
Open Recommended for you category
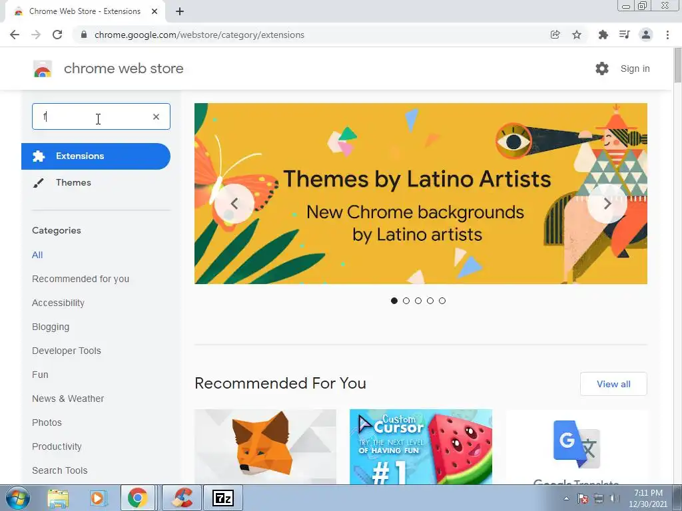tap(81, 279)
